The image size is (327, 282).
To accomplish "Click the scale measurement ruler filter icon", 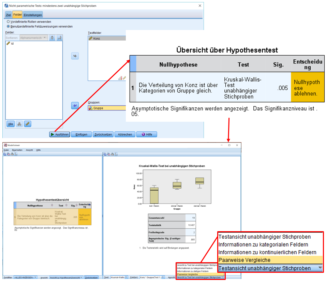I will click(28, 124).
